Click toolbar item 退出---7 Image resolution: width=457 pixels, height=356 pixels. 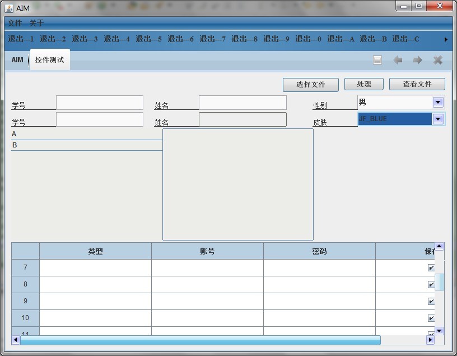[x=212, y=39]
